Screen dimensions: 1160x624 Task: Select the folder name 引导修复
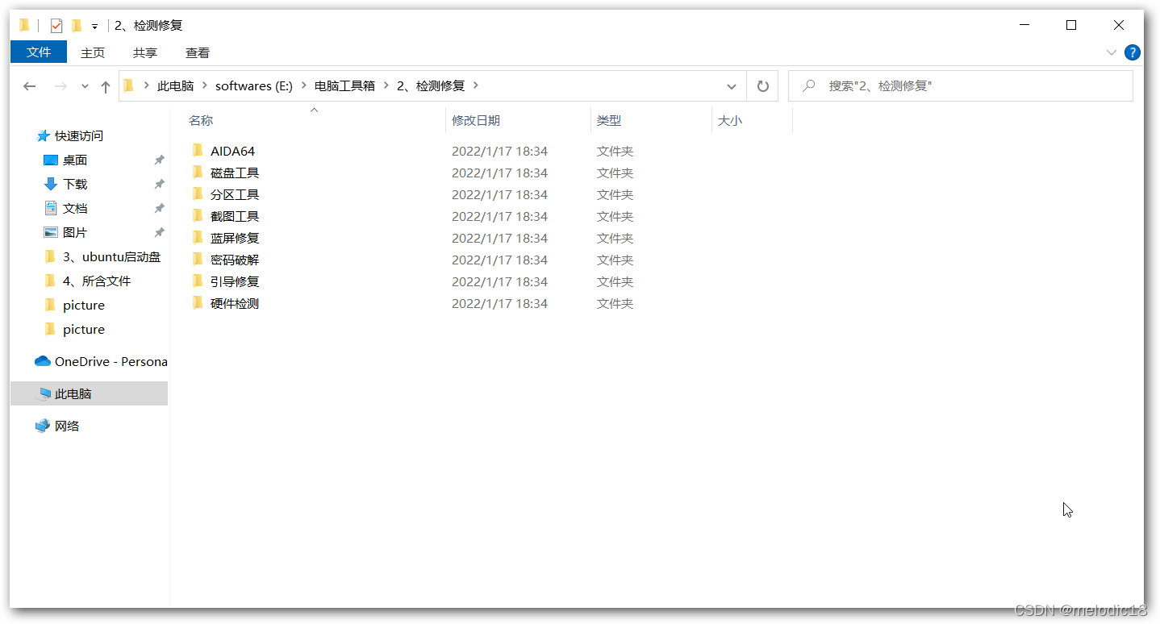tap(235, 282)
